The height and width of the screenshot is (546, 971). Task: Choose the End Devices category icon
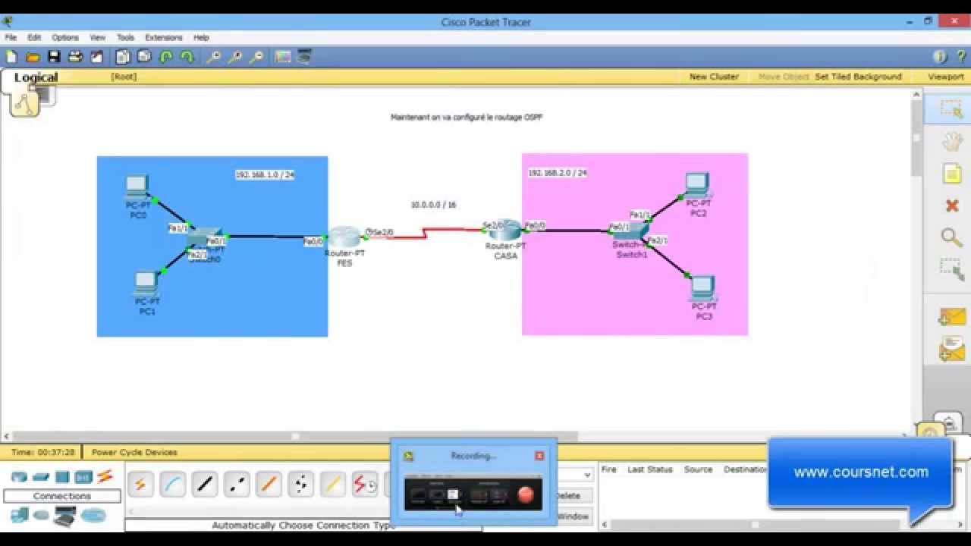coord(19,516)
